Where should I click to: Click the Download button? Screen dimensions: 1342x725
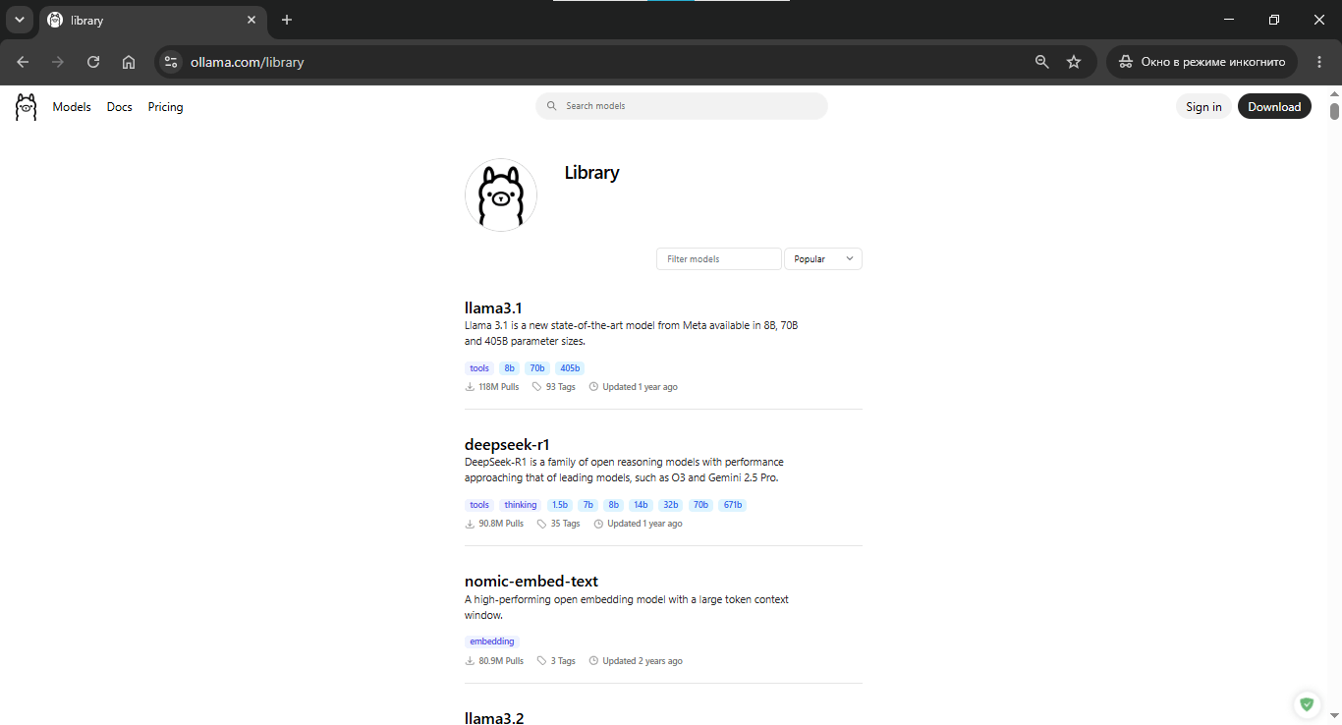1274,107
